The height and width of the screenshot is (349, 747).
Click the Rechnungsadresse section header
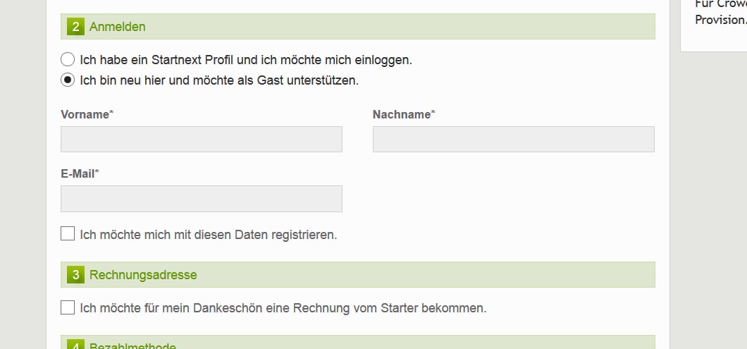[143, 275]
